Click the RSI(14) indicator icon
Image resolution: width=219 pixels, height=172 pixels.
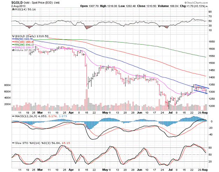(x=13, y=9)
